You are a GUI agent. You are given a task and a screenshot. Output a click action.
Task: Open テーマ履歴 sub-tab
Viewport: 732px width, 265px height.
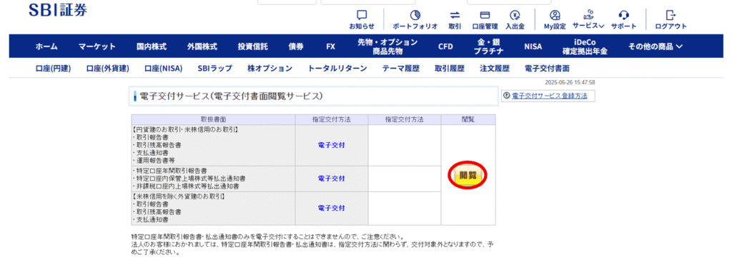click(401, 69)
